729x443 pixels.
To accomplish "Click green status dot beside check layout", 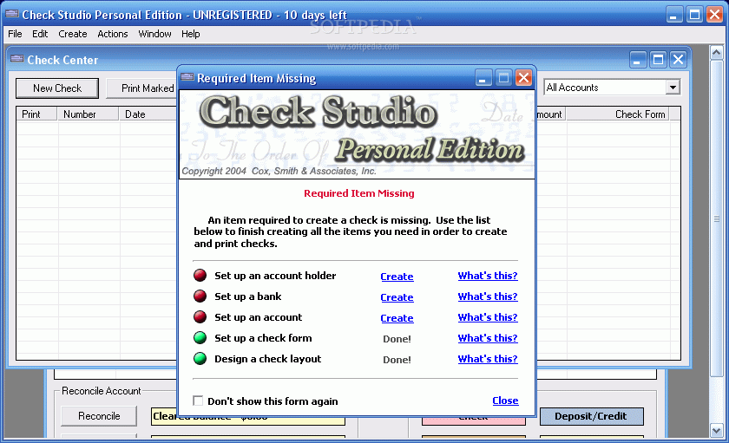I will click(200, 359).
